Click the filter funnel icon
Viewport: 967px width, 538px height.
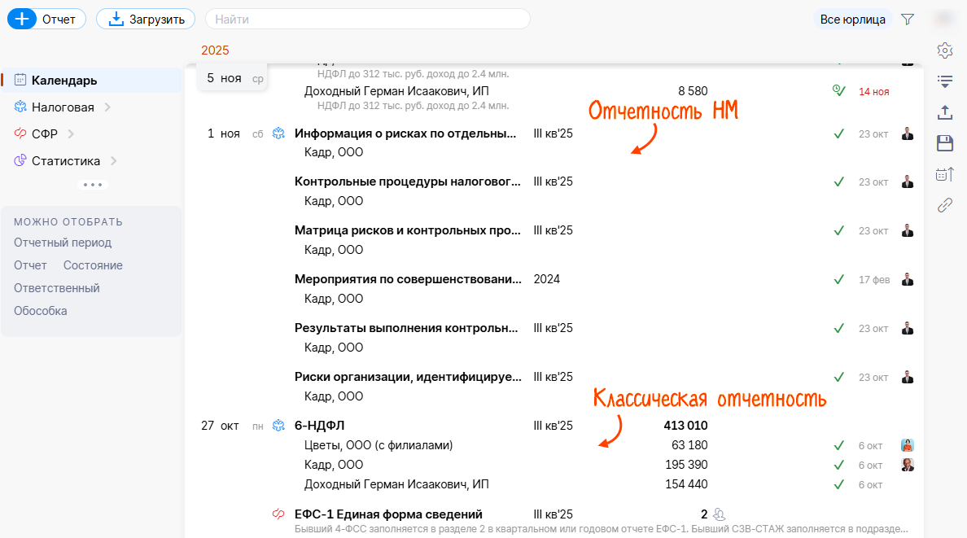coord(908,19)
